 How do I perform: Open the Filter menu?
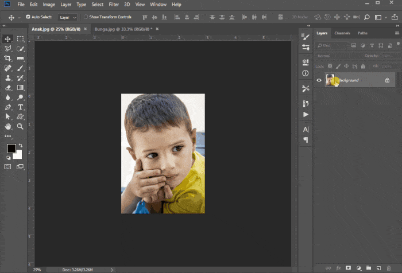114,5
